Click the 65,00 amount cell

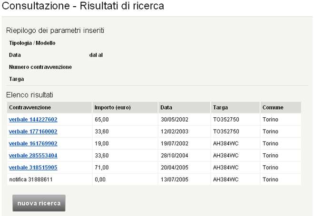[102, 120]
